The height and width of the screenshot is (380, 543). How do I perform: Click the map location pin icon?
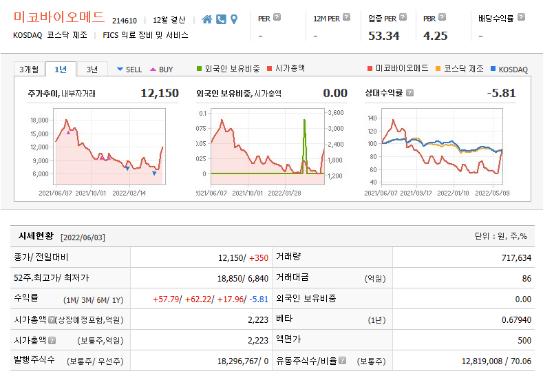pos(234,19)
